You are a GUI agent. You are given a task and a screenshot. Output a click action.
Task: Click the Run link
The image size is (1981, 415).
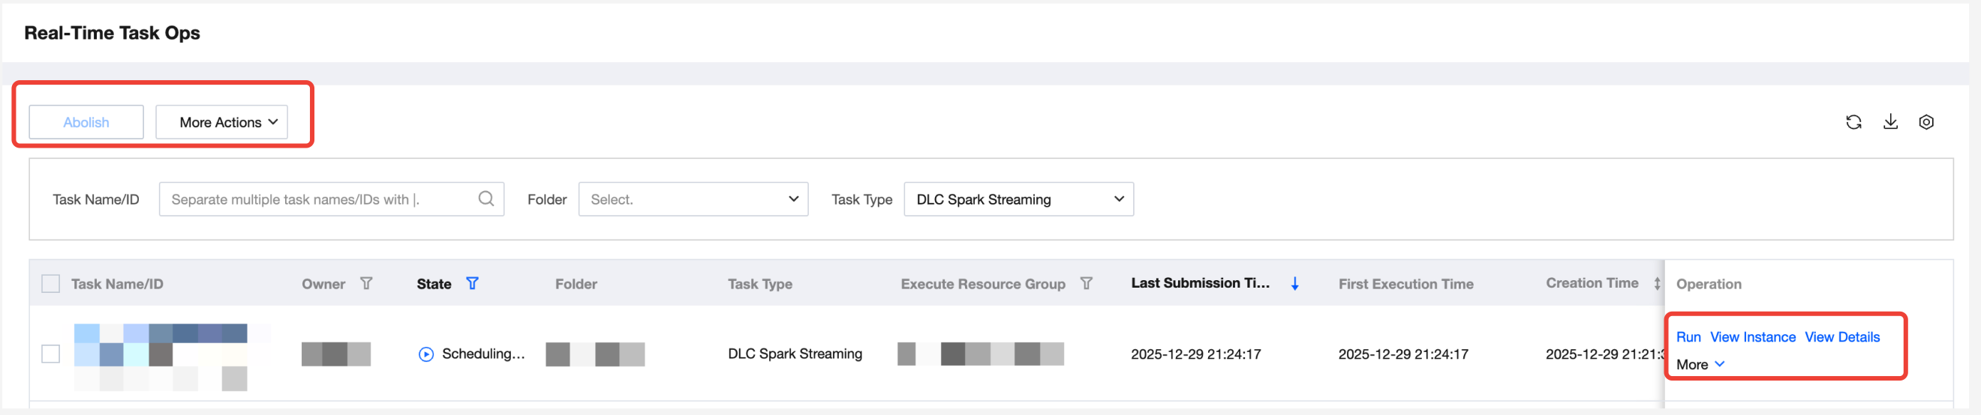tap(1688, 338)
